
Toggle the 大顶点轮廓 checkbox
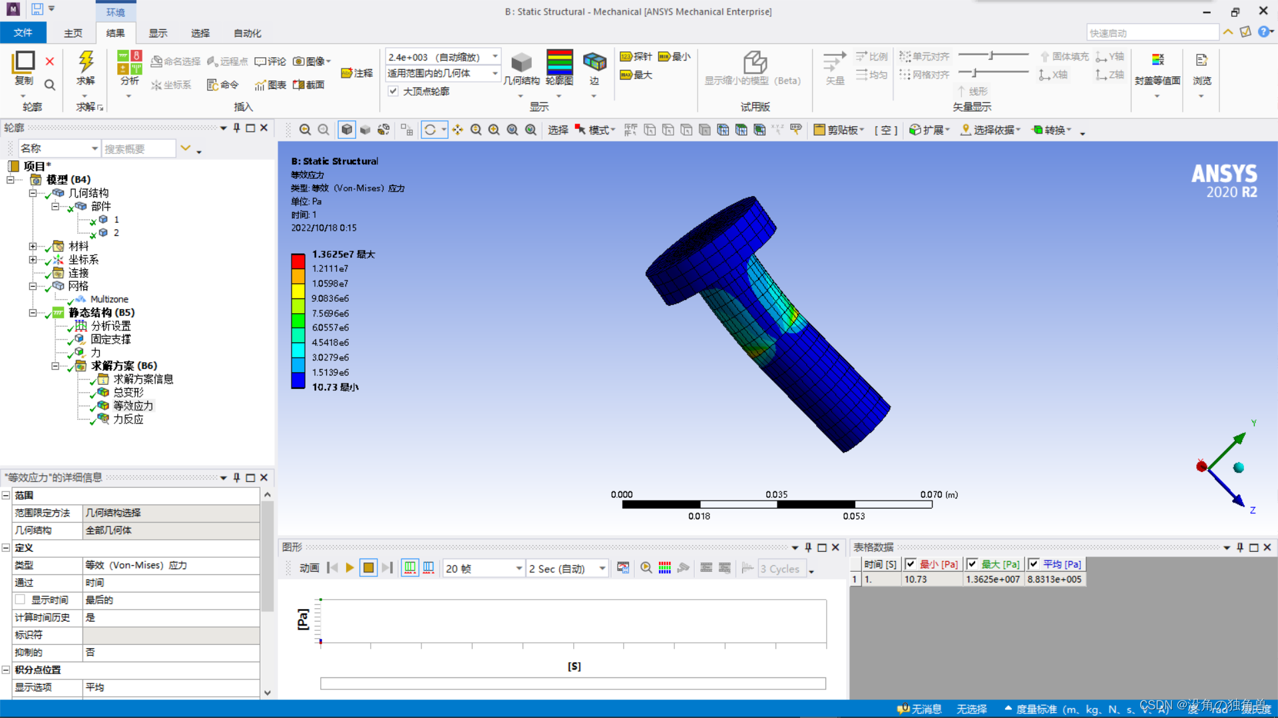point(393,91)
